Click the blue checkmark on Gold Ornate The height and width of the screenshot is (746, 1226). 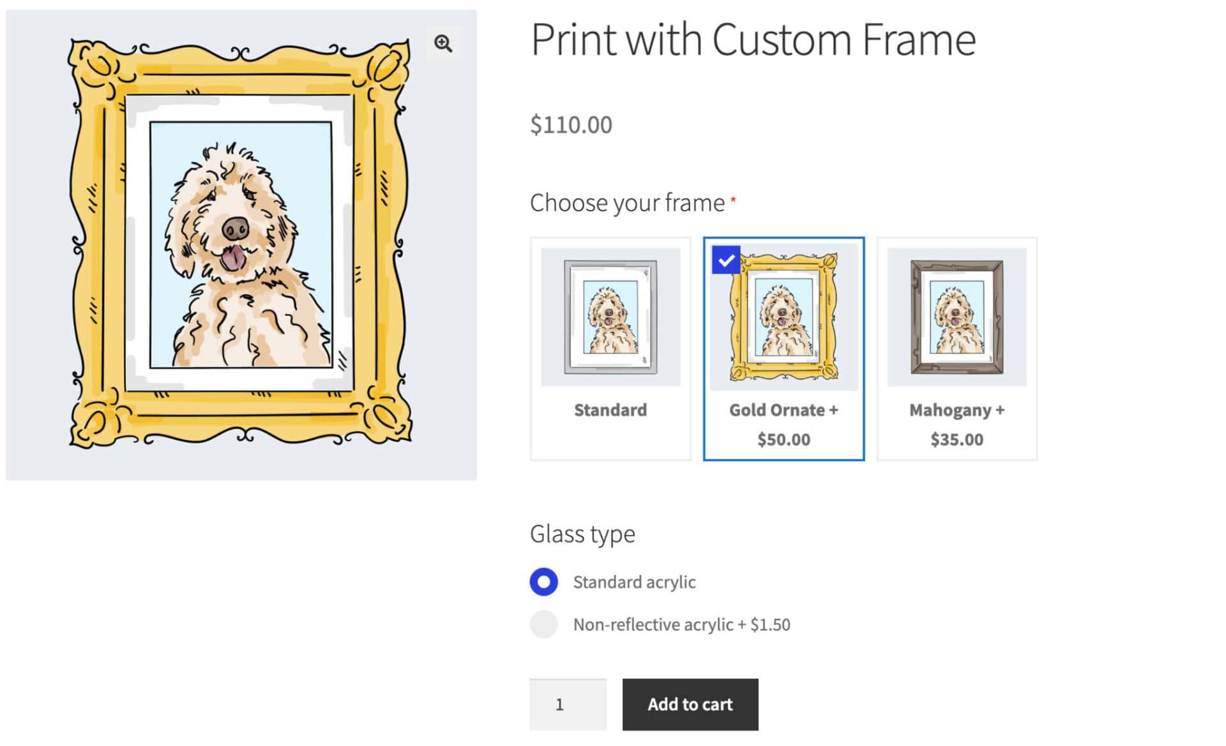point(726,260)
